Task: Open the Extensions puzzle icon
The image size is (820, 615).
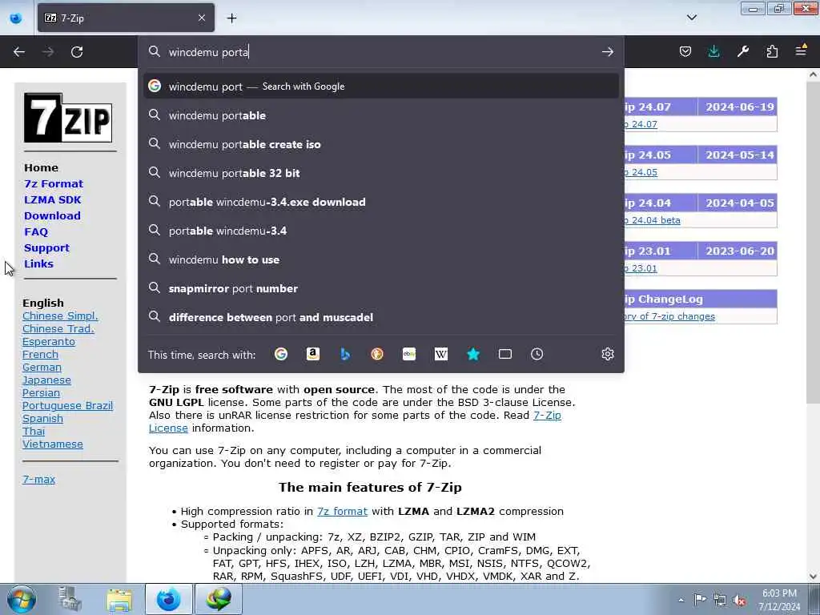Action: tap(772, 51)
